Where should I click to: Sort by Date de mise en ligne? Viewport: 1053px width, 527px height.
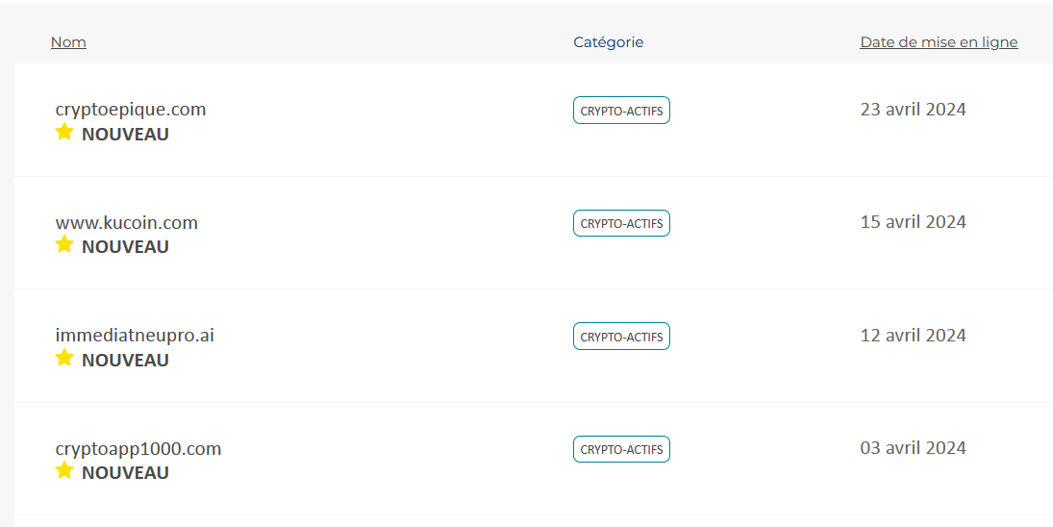(939, 42)
